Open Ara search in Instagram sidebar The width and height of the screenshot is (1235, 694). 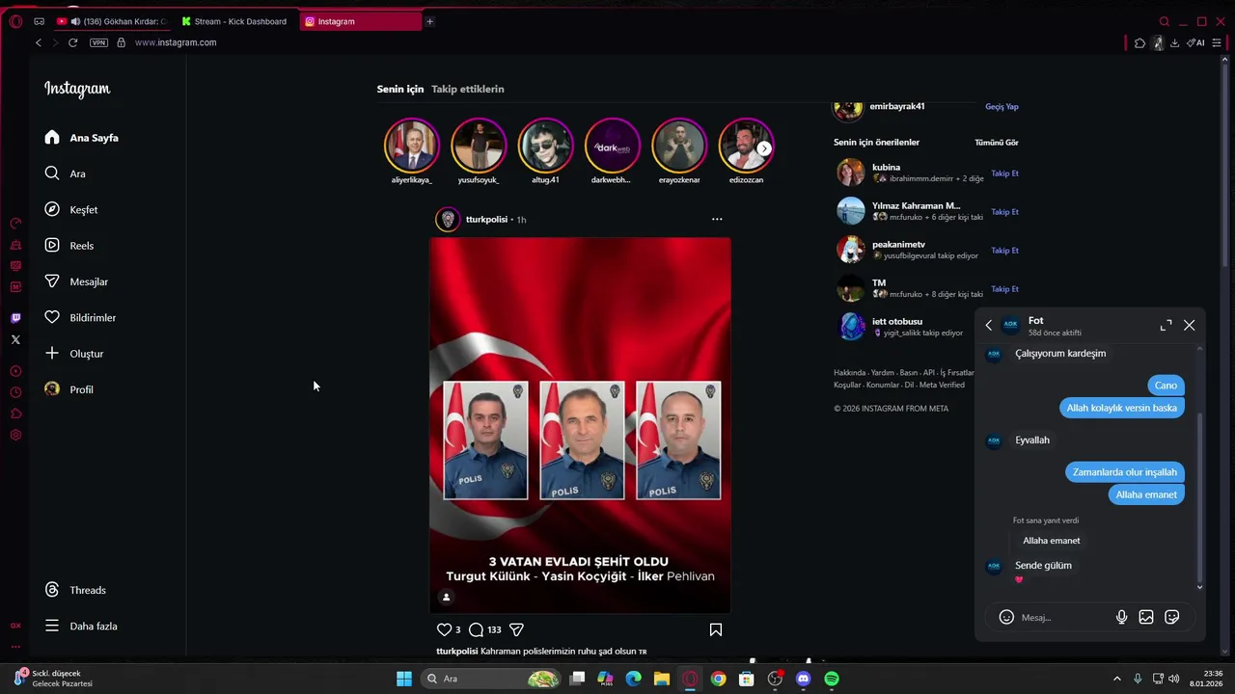(x=66, y=173)
